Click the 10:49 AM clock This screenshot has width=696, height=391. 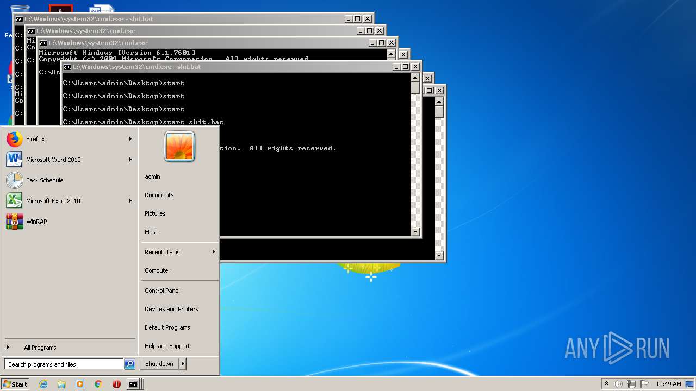668,384
